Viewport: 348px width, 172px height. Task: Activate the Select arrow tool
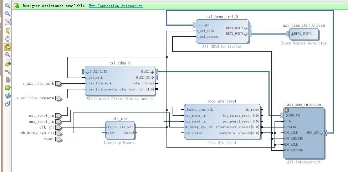tap(7, 31)
